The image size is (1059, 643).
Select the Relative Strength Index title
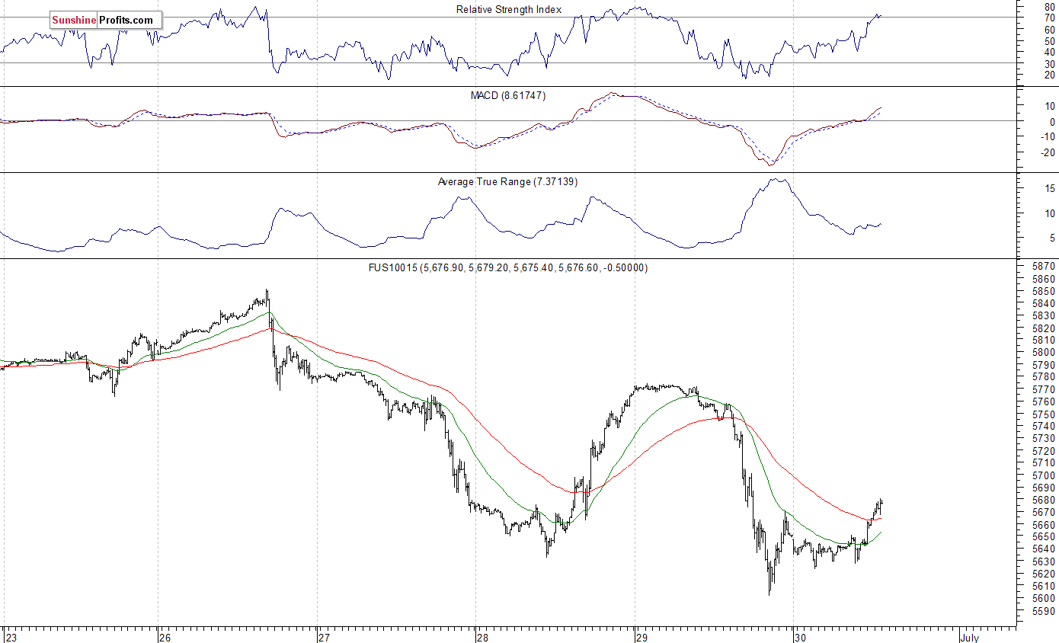(509, 9)
